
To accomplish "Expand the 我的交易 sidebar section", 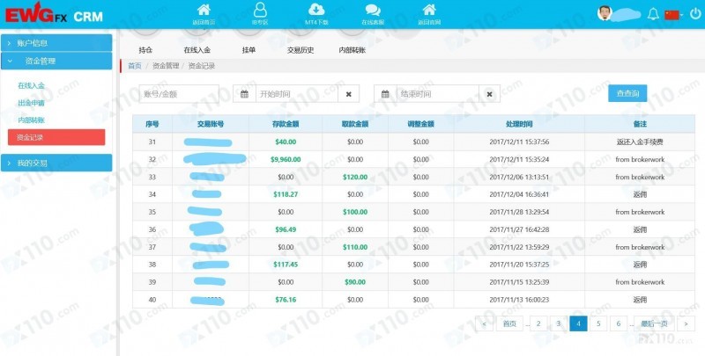I will [56, 163].
